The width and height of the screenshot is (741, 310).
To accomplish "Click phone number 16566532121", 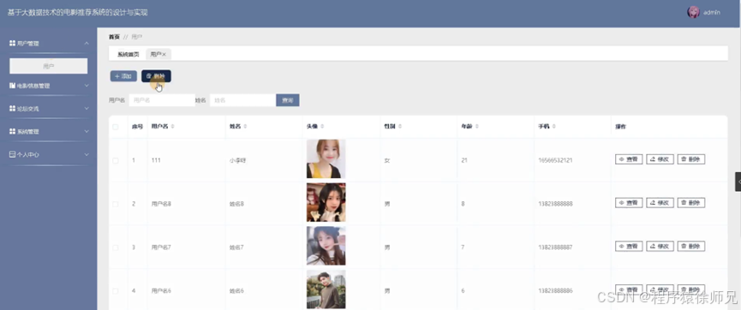I will pyautogui.click(x=555, y=161).
